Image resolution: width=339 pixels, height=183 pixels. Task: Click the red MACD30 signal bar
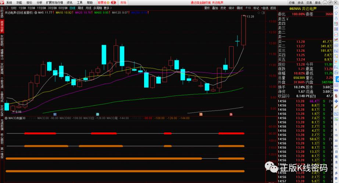[x=40, y=134]
